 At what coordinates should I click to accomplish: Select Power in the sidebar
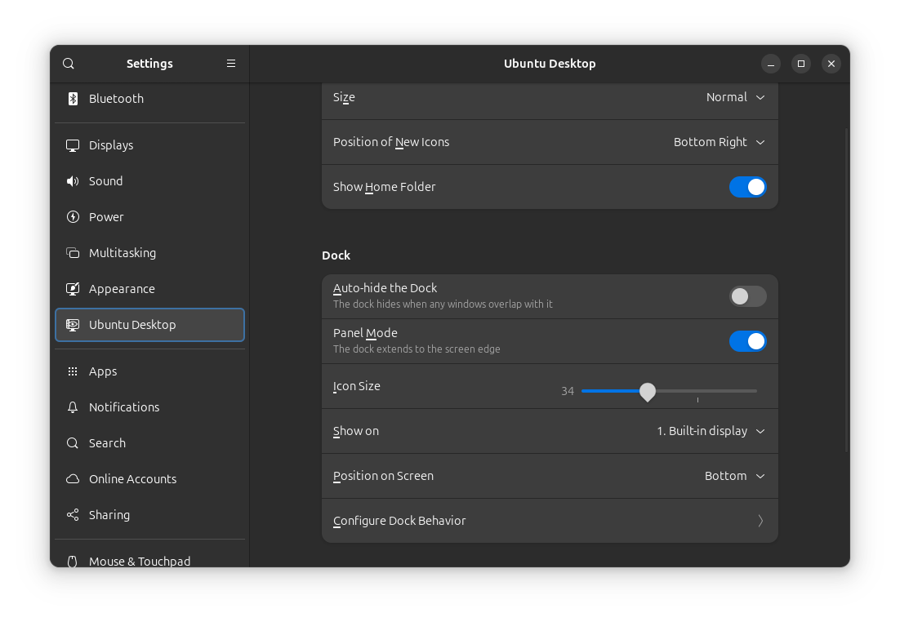click(149, 217)
